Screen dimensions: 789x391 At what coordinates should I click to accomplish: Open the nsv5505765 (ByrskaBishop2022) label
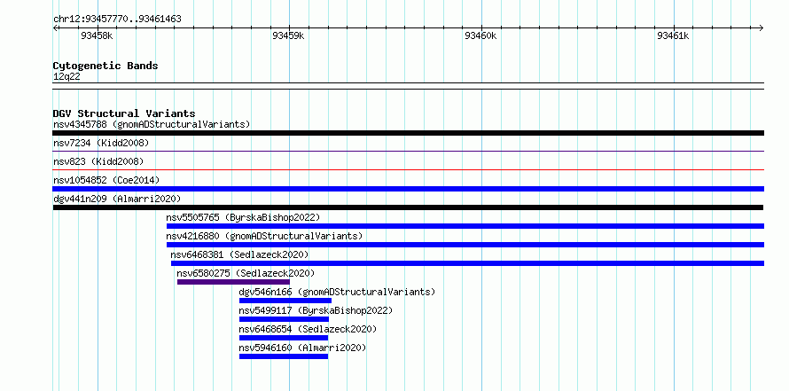click(x=243, y=217)
